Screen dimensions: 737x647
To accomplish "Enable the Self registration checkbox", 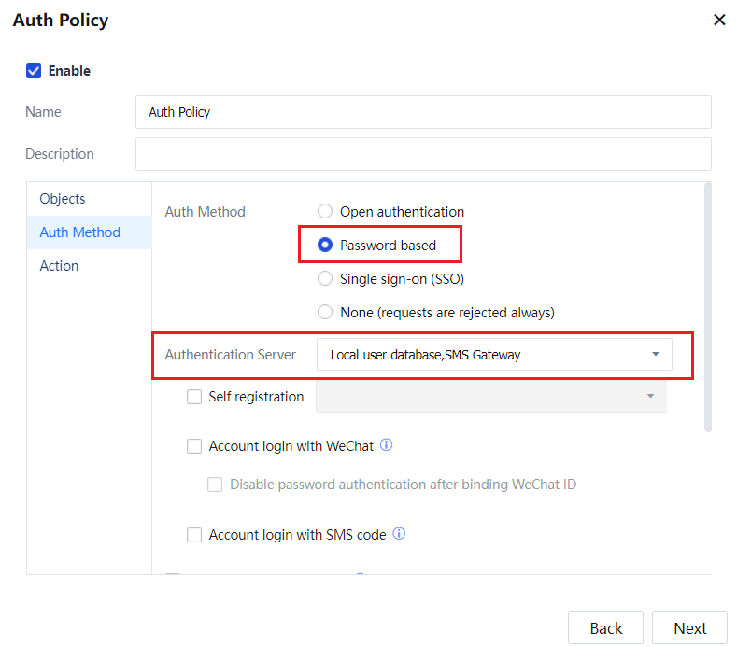I will 194,397.
